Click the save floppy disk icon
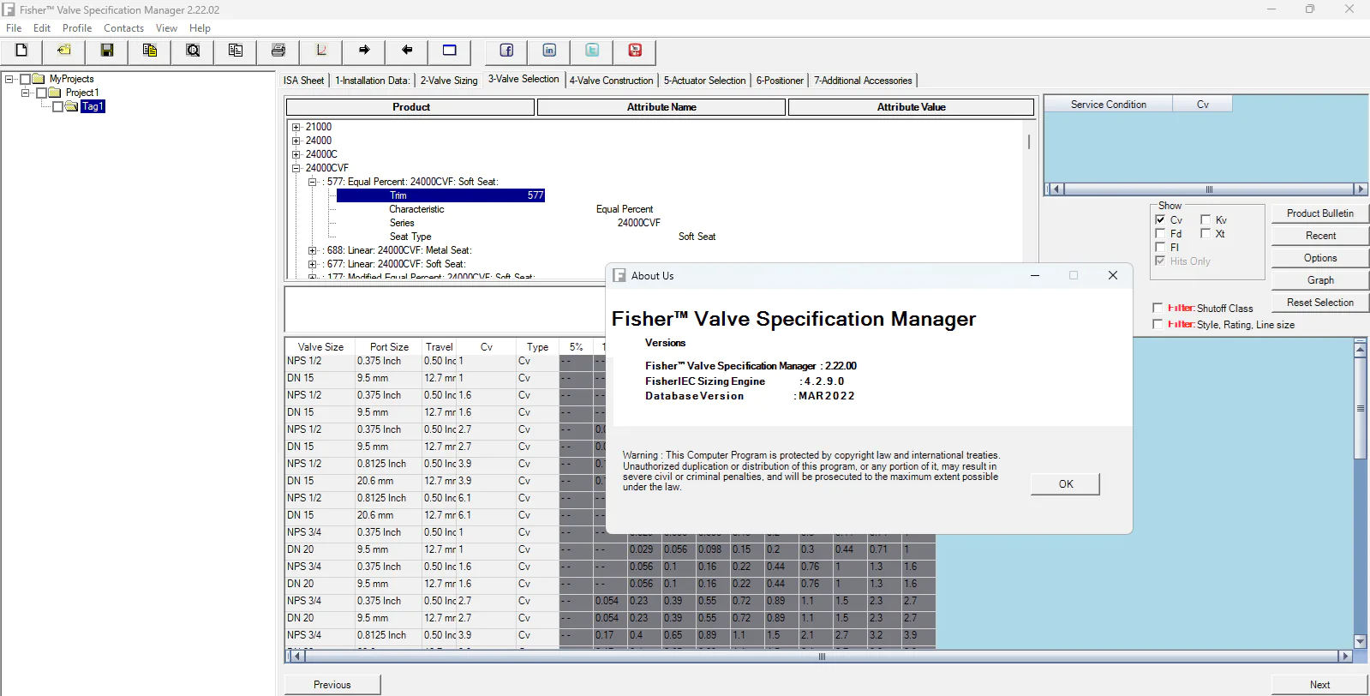The image size is (1370, 696). (x=107, y=51)
